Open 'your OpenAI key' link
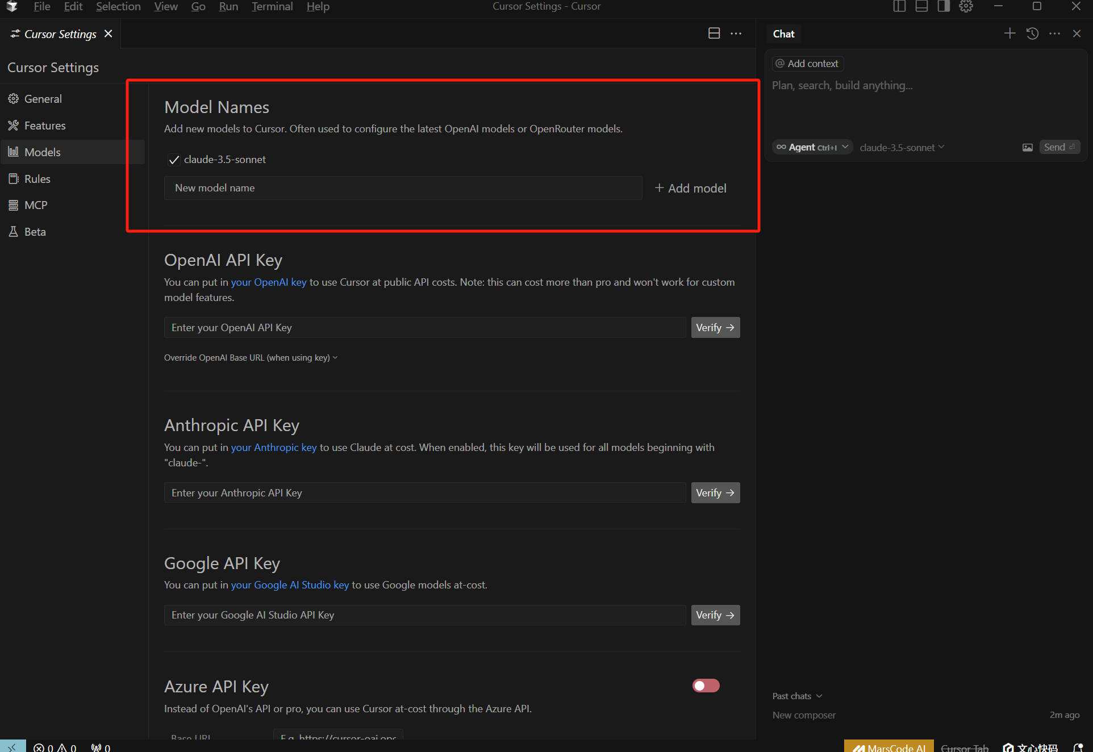Viewport: 1093px width, 752px height. click(268, 282)
